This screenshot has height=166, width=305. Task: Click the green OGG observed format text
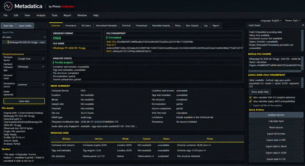point(57,38)
